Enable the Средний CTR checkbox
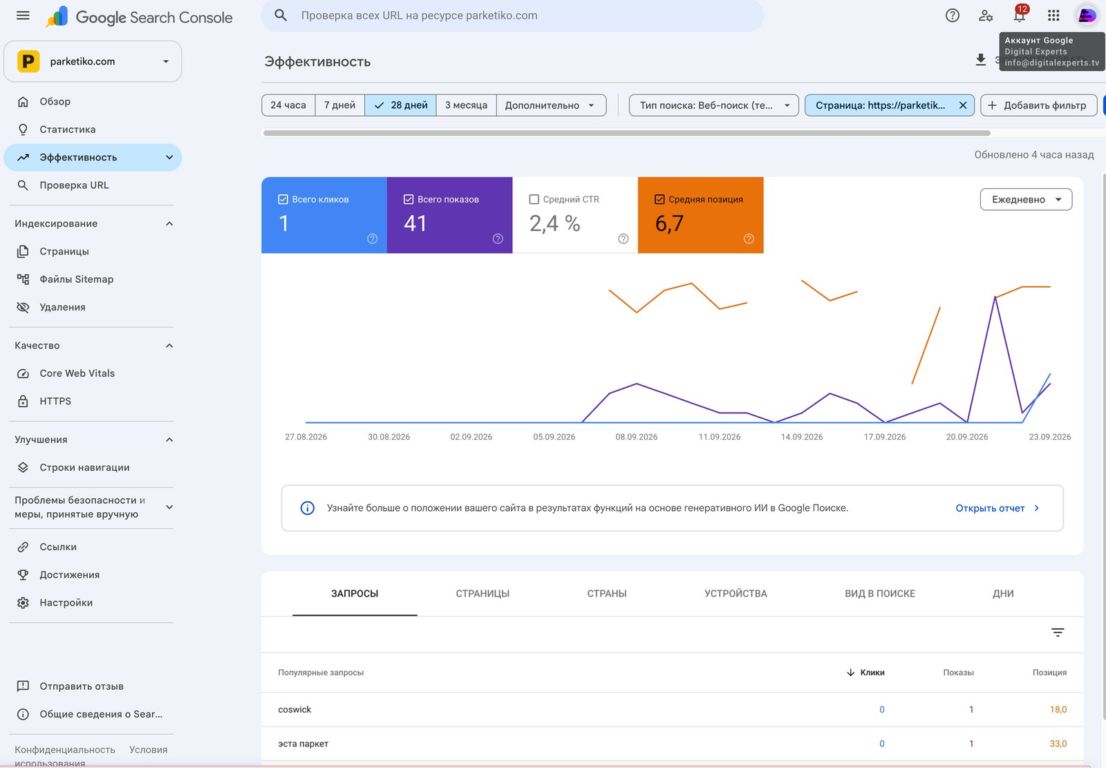1106x768 pixels. (534, 199)
